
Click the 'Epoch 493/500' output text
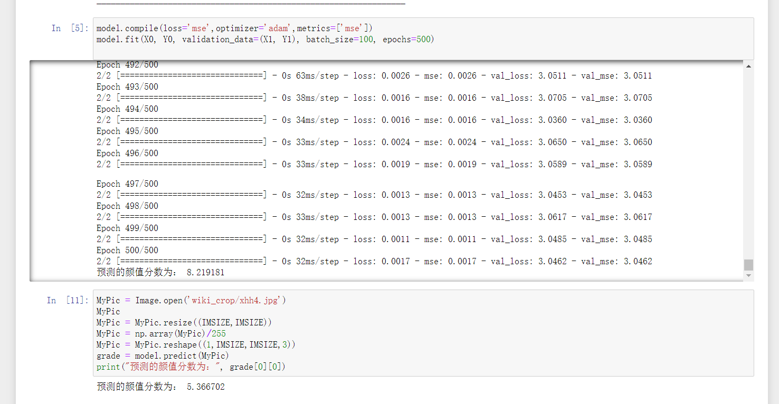(127, 87)
